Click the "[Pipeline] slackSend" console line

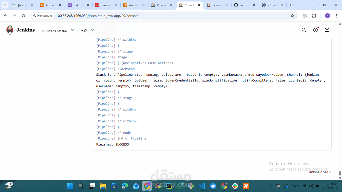click(115, 69)
